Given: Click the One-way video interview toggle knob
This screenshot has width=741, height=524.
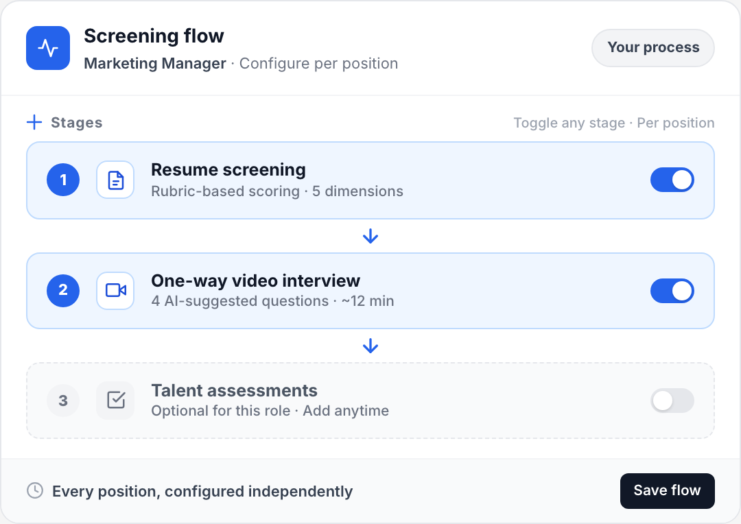Looking at the screenshot, I should pos(681,290).
